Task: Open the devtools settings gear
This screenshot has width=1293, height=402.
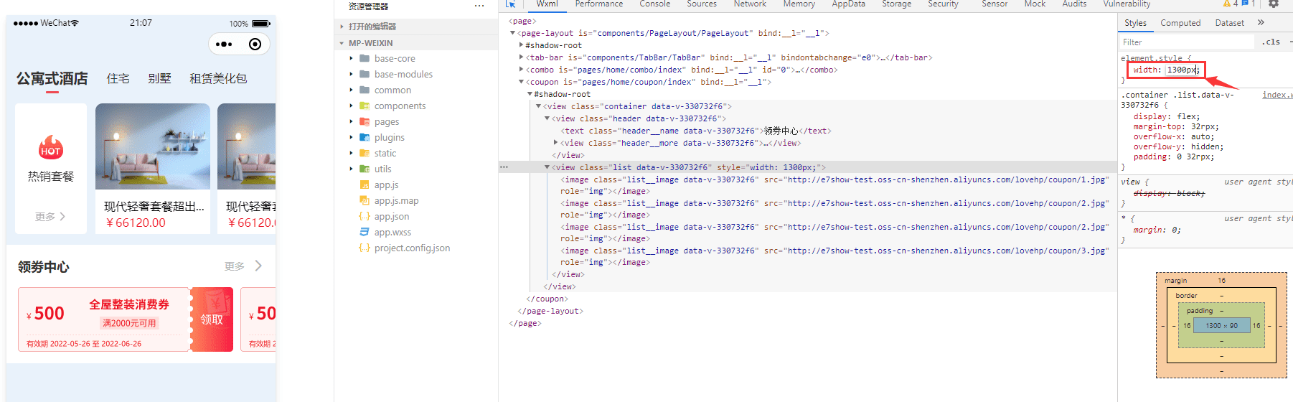Action: 1274,4
